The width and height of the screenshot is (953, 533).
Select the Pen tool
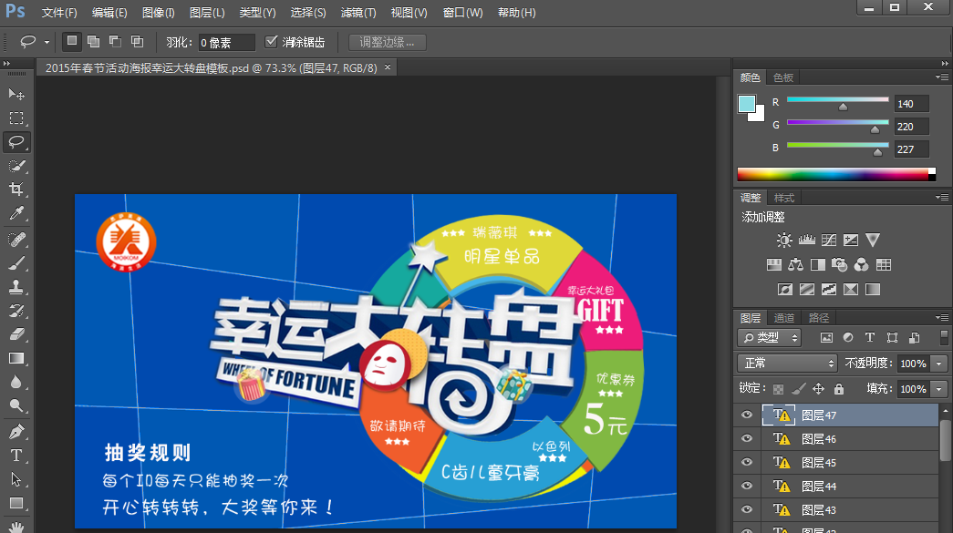click(16, 432)
